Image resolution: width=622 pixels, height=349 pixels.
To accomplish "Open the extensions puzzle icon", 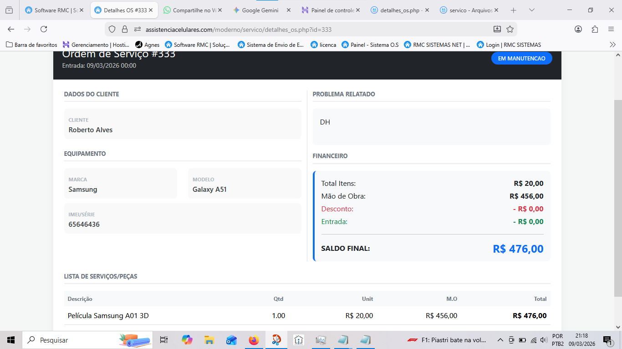I will point(595,29).
